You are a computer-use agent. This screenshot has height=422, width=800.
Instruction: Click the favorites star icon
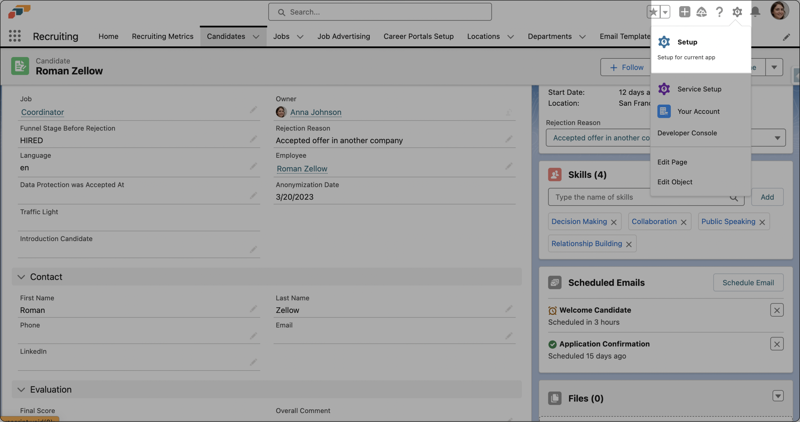[x=653, y=12]
